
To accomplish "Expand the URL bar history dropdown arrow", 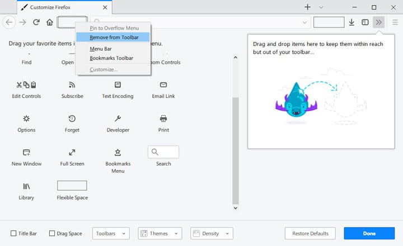I will click(x=304, y=22).
